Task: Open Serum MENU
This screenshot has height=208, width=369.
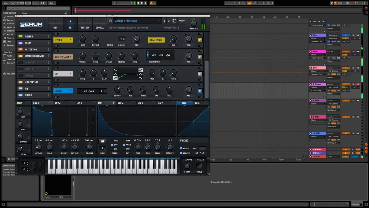Action: (182, 21)
